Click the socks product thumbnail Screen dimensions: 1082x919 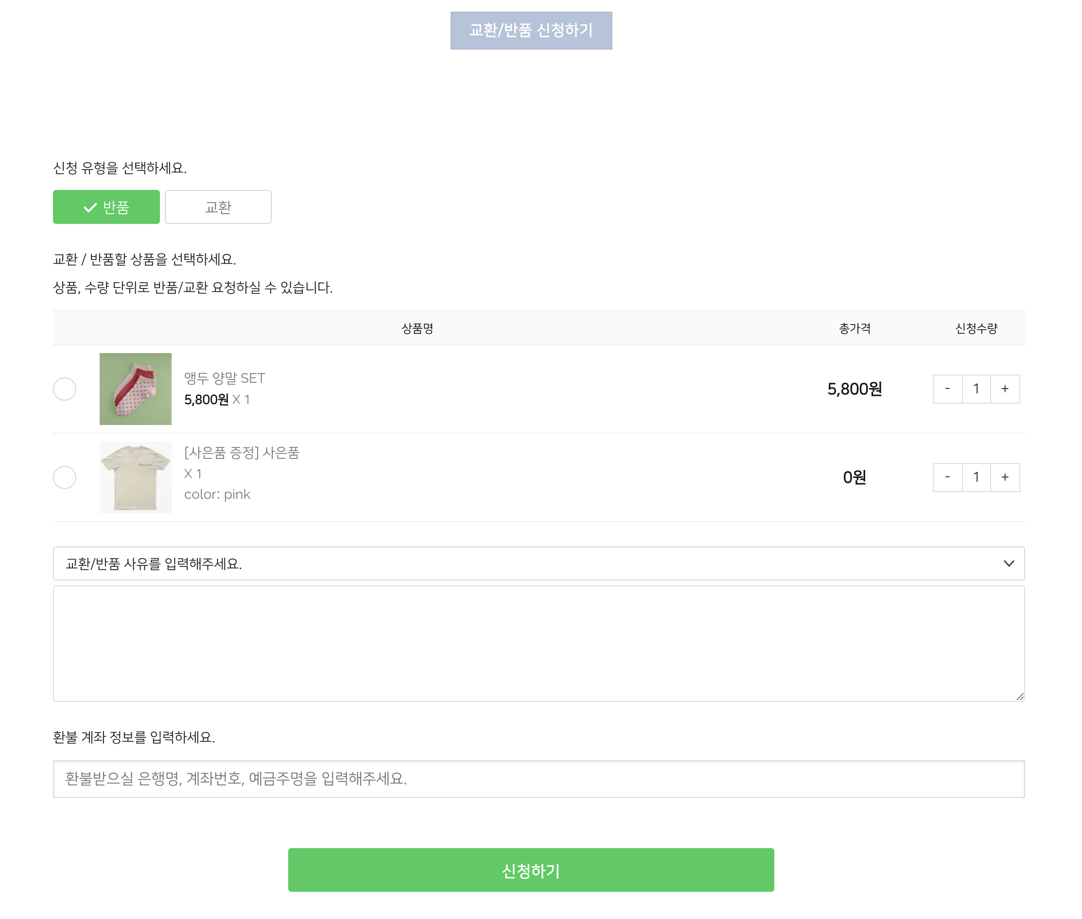(136, 389)
